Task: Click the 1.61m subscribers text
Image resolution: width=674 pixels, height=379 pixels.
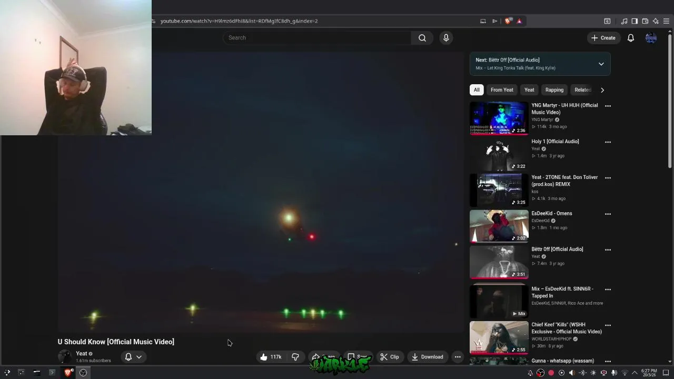Action: point(93,361)
